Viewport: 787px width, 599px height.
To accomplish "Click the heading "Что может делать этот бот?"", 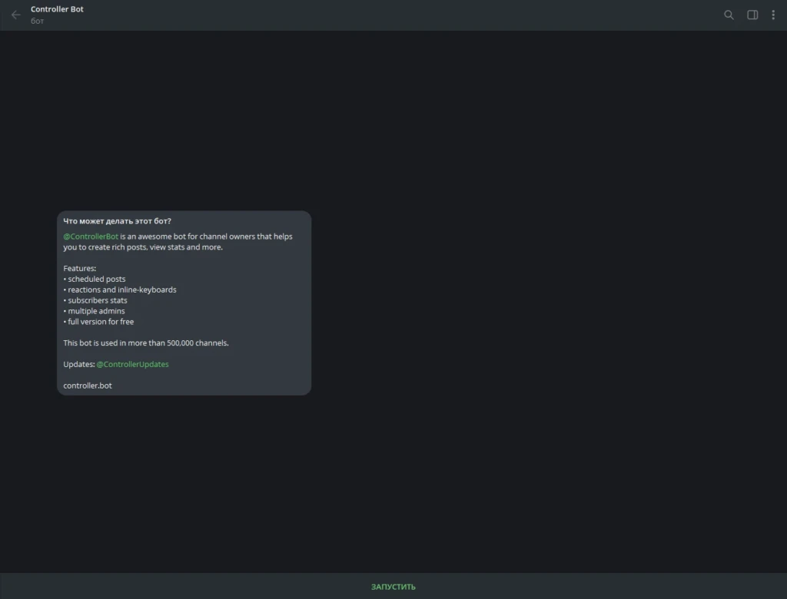I will coord(117,220).
